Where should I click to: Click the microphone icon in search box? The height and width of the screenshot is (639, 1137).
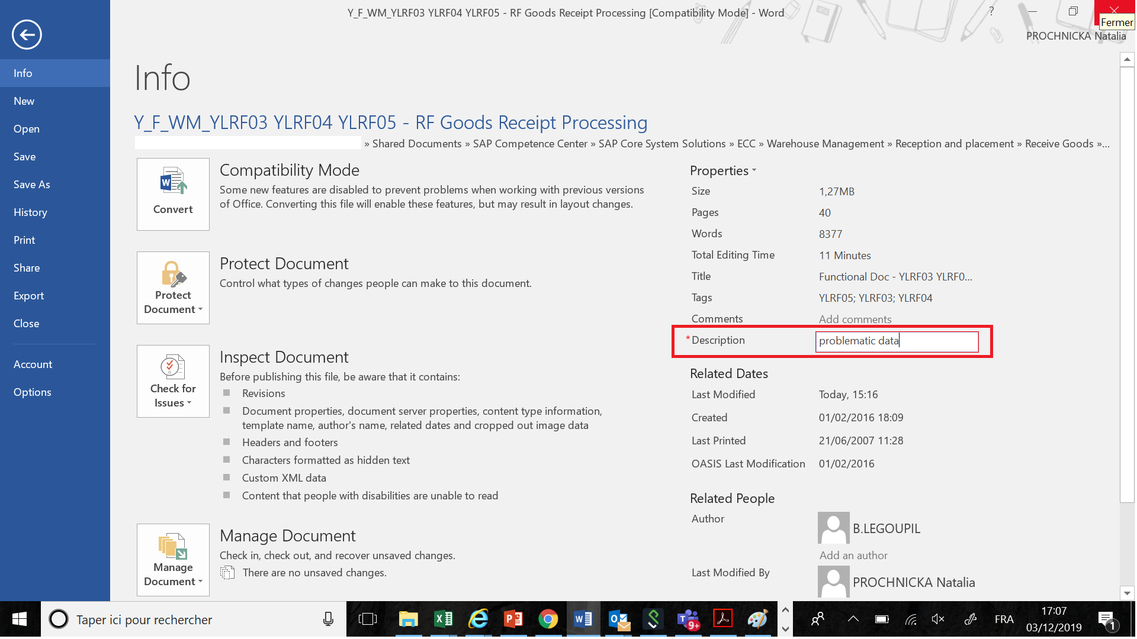328,619
